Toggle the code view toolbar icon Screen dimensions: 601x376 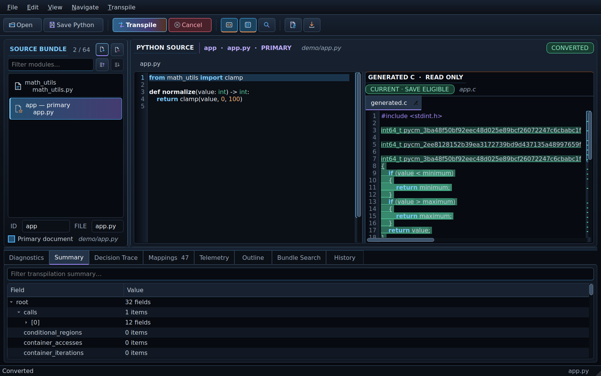click(x=229, y=25)
